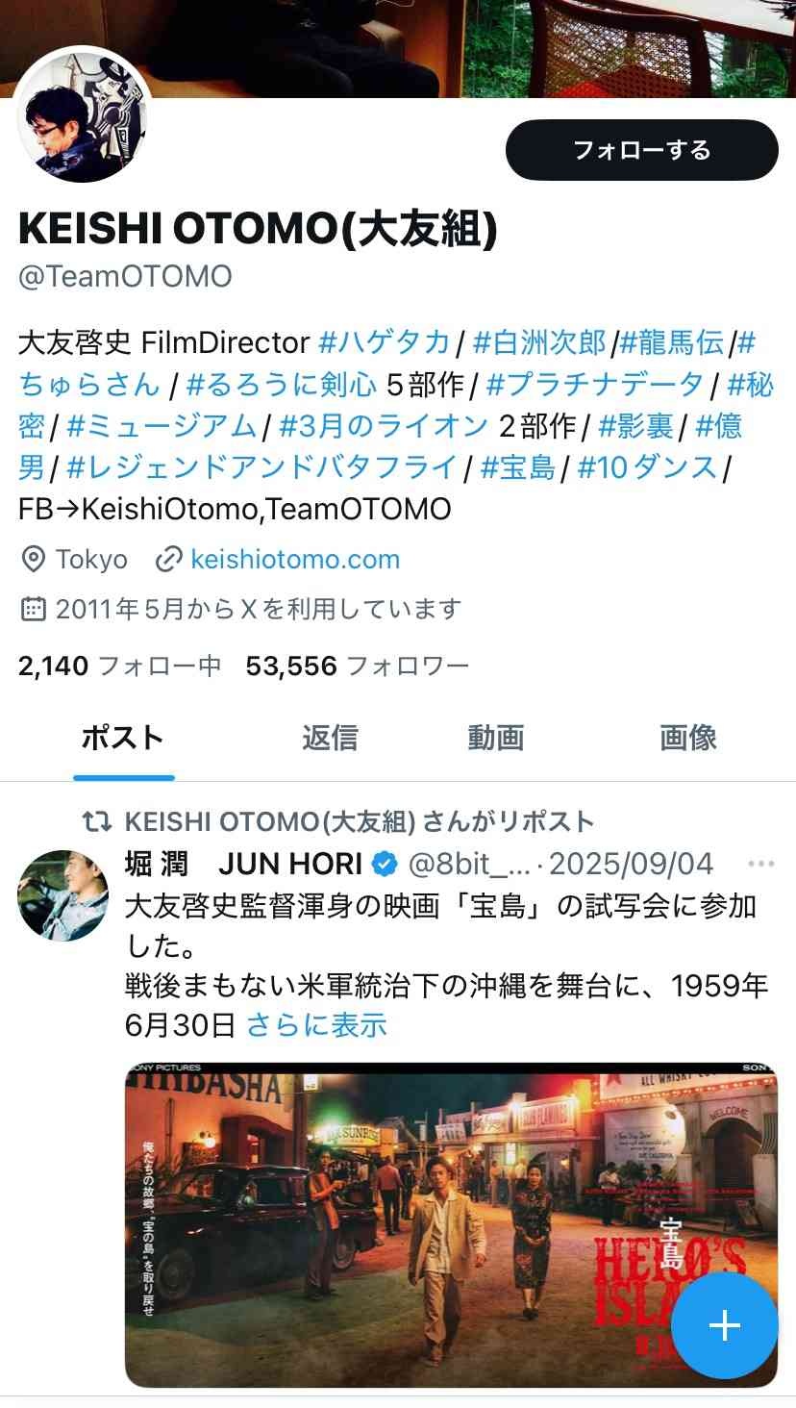796x1408 pixels.
Task: Open Jun Hori's avatar in the post
Action: pyautogui.click(x=62, y=895)
